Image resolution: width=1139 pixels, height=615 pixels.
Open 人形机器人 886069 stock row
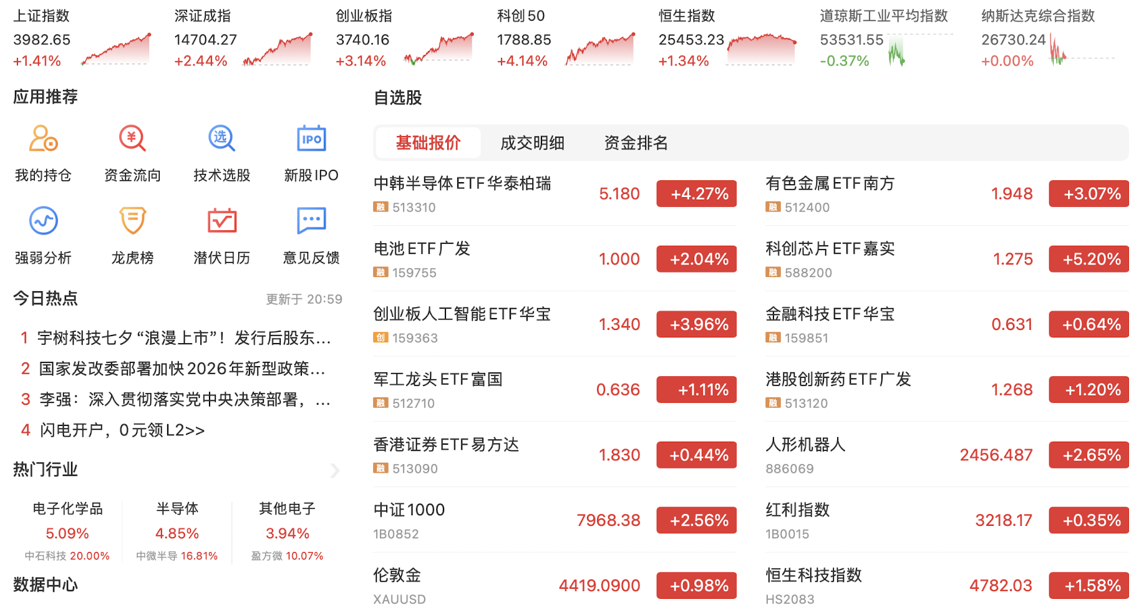(947, 455)
